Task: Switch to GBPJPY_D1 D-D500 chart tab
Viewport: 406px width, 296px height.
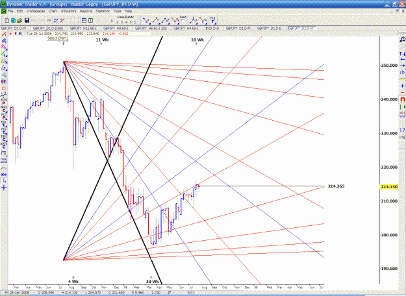Action: (48, 28)
